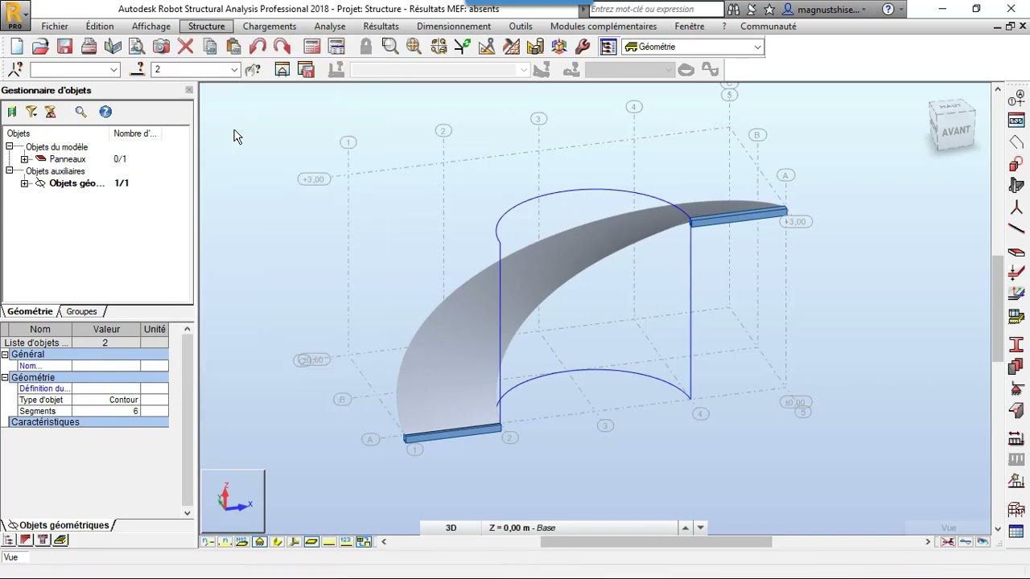Print the current document
The image size is (1030, 579).
click(89, 47)
